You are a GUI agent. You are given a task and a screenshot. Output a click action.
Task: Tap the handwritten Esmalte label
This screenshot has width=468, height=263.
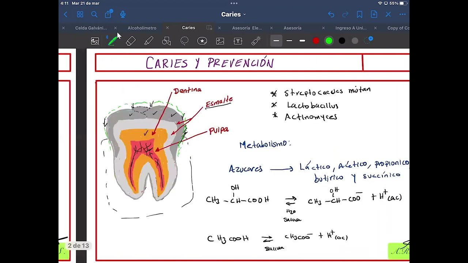click(219, 102)
